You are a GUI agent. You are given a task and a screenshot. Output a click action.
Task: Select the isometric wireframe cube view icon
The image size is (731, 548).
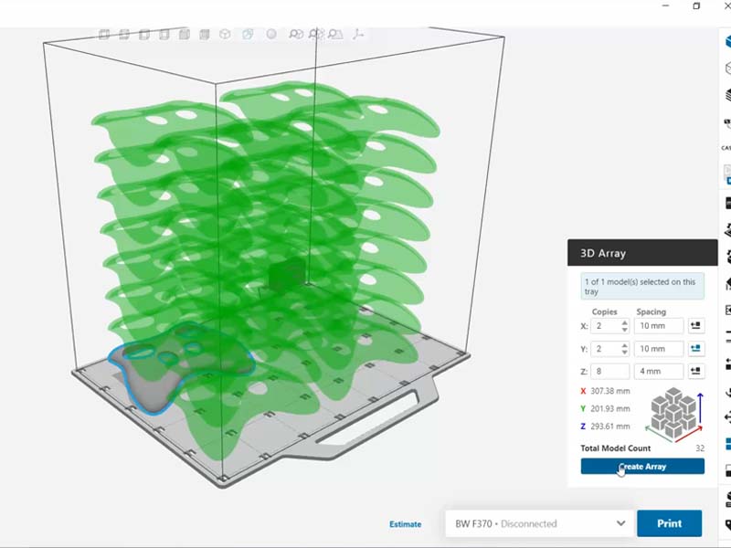[x=225, y=35]
